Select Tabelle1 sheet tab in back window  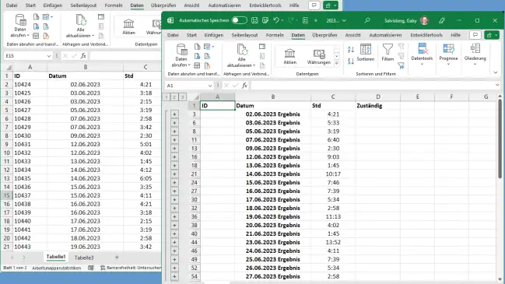pos(56,258)
